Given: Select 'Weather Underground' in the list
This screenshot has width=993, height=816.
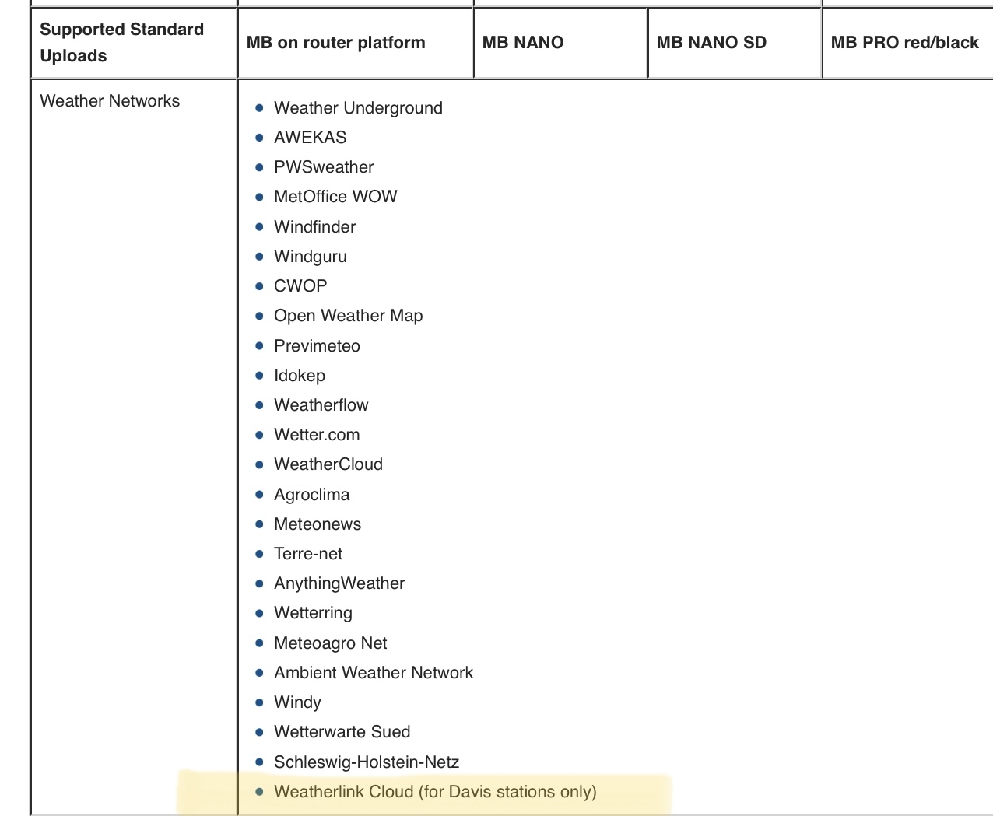Looking at the screenshot, I should [x=358, y=108].
